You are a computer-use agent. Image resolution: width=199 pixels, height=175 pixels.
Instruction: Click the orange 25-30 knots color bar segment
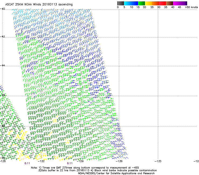pos(155,3)
